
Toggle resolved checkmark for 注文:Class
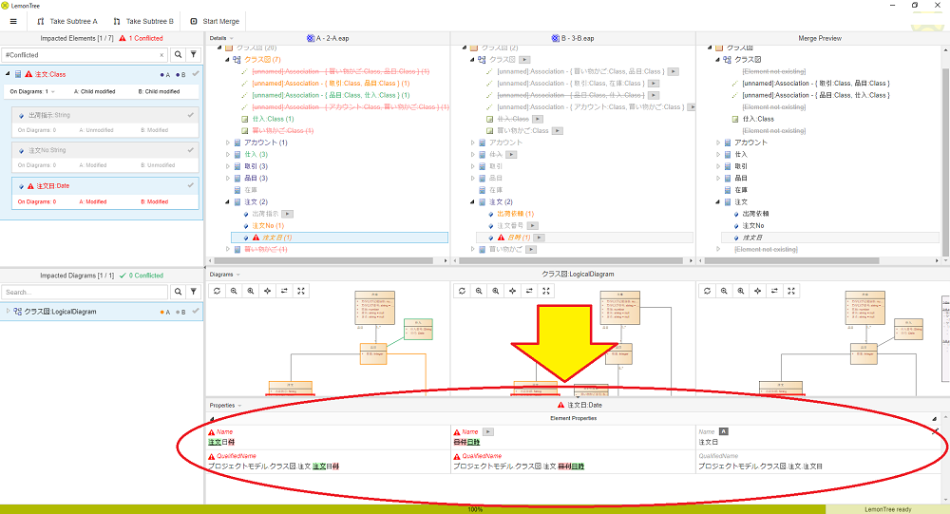point(195,74)
